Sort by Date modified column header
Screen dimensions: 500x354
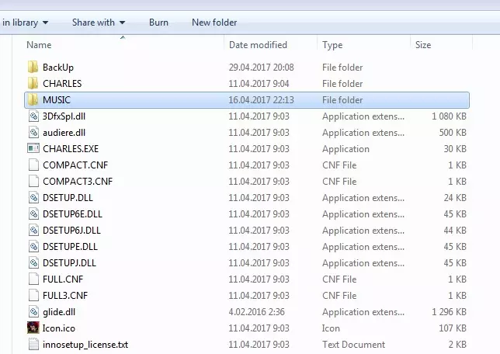tap(258, 45)
